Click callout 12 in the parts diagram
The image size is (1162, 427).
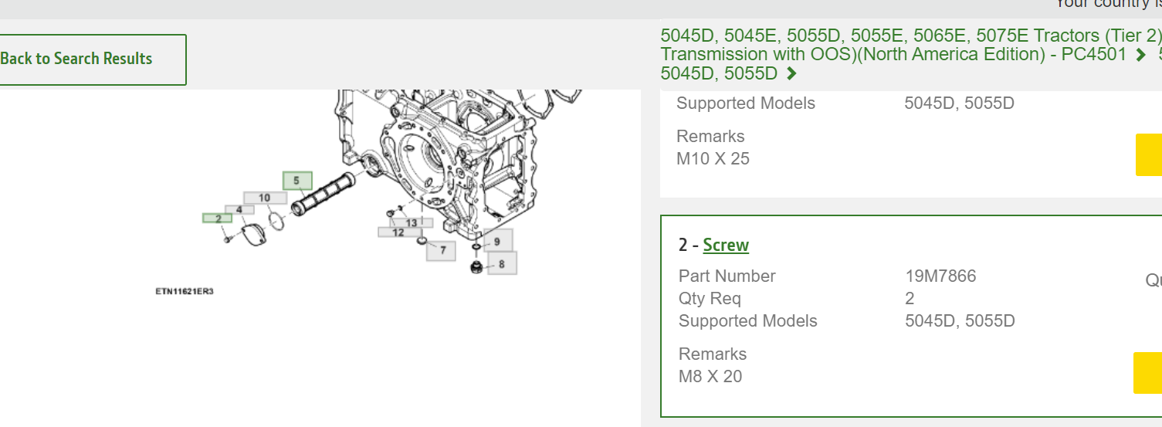coord(398,232)
